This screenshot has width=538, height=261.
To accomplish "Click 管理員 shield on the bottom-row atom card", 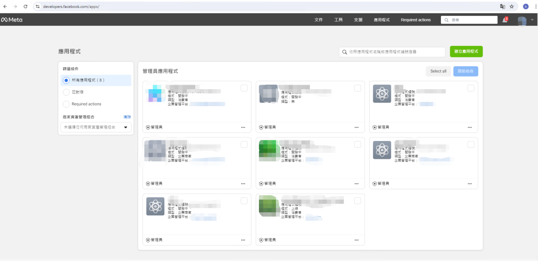I will coord(148,240).
